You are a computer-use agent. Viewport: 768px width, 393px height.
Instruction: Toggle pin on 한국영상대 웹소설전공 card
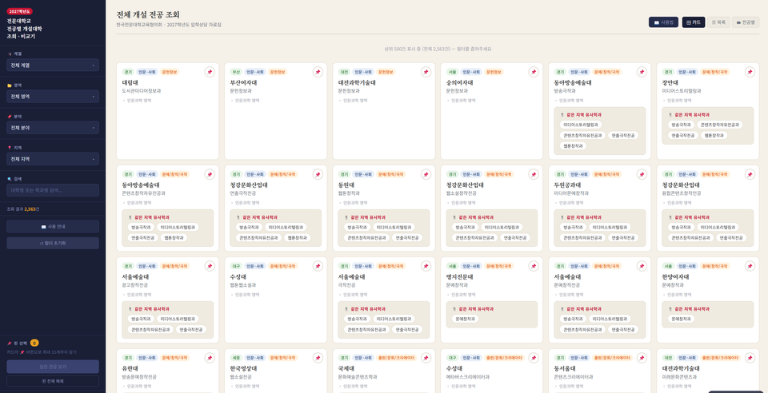coord(318,358)
